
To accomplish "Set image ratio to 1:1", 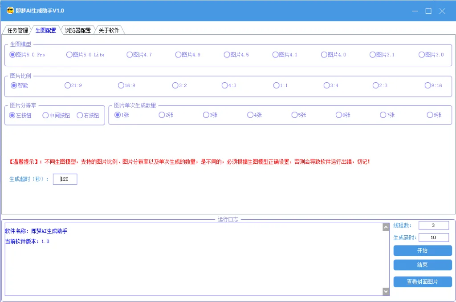I will click(281, 85).
